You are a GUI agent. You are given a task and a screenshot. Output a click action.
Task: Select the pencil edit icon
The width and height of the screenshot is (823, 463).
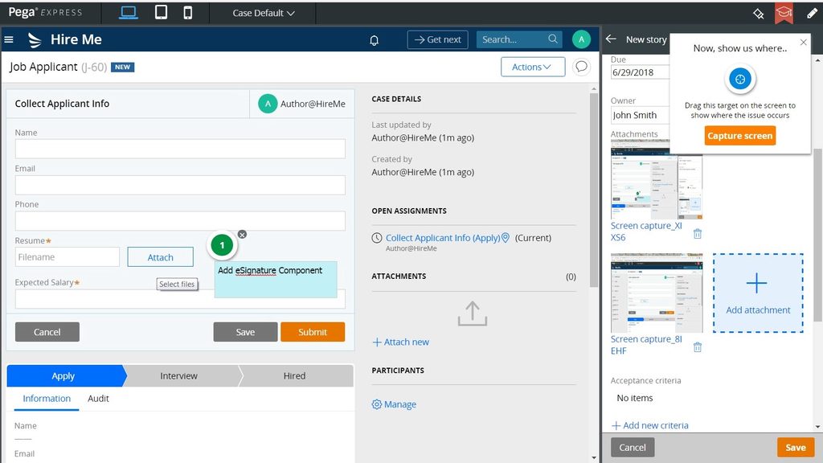[811, 12]
